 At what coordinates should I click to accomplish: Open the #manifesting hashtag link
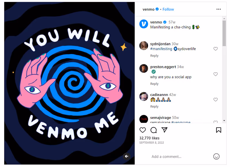[x=161, y=49]
